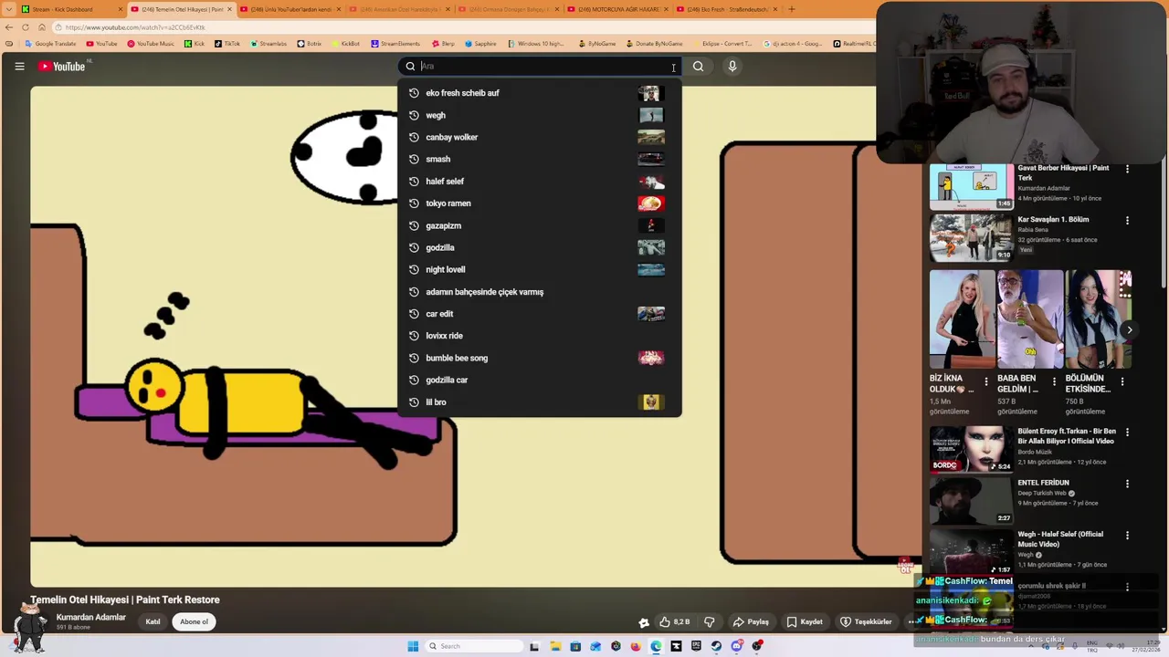1169x657 pixels.
Task: Open StreamElements bookmark
Action: (395, 44)
